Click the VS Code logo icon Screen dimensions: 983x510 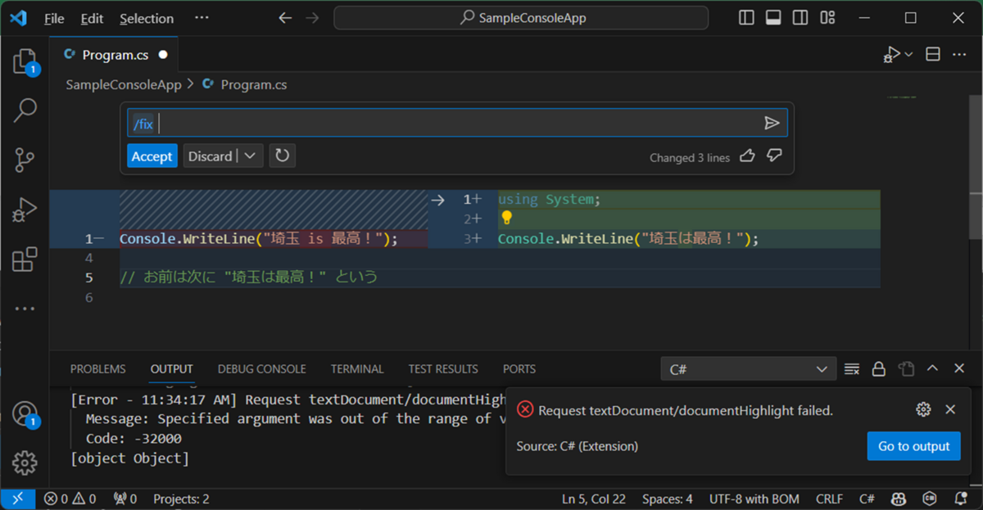point(20,18)
